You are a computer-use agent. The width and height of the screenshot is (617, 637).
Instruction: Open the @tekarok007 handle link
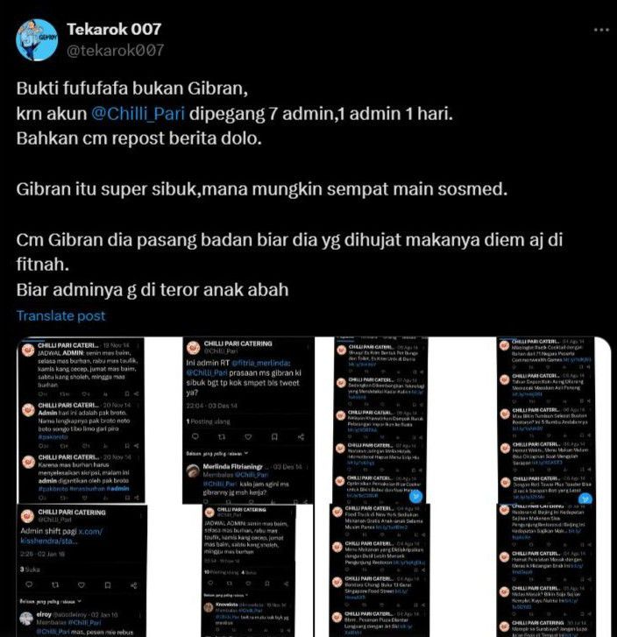(115, 50)
